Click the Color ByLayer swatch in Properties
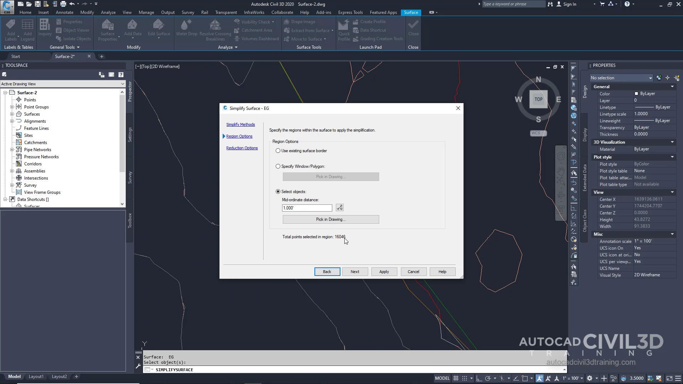 coord(637,94)
